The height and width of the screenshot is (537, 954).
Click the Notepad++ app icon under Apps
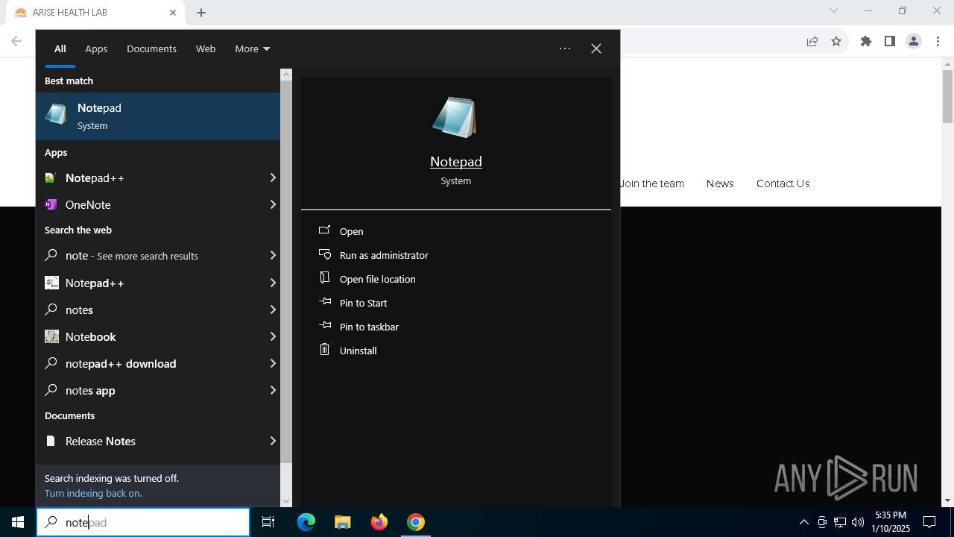pos(51,178)
